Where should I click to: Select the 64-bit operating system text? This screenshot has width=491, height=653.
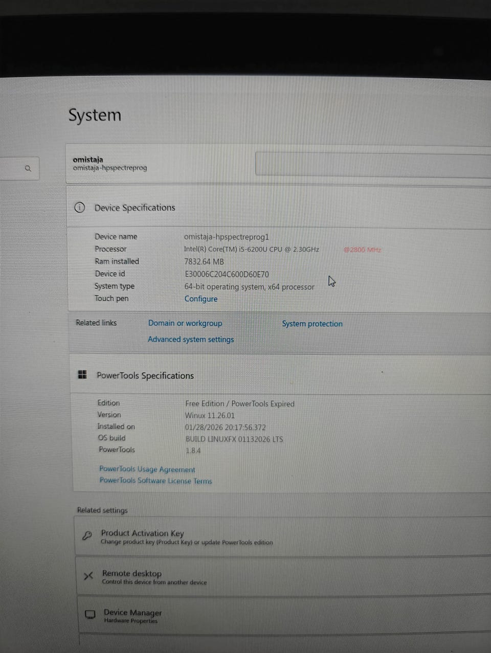(250, 287)
